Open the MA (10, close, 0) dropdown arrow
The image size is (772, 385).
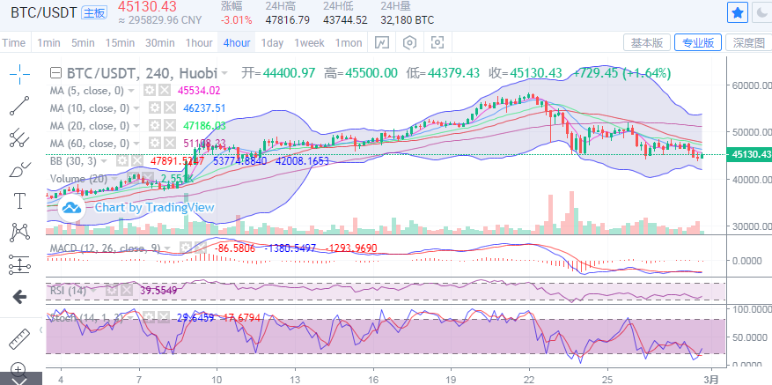coord(136,108)
